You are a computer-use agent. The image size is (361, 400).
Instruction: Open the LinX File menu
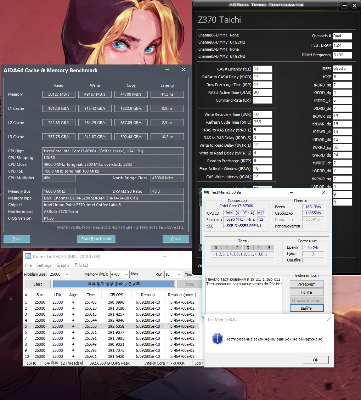[x=28, y=265]
